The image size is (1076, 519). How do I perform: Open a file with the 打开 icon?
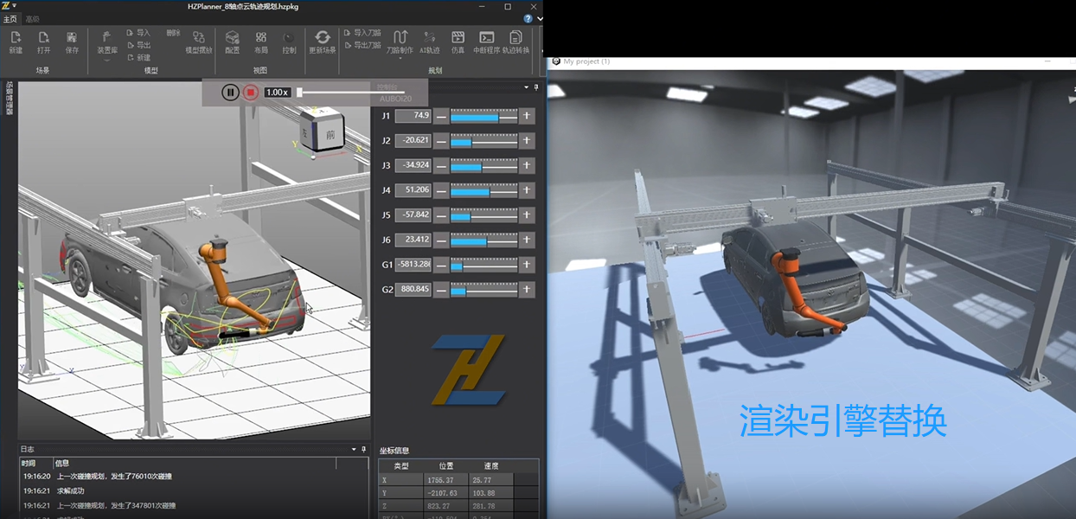coord(43,42)
